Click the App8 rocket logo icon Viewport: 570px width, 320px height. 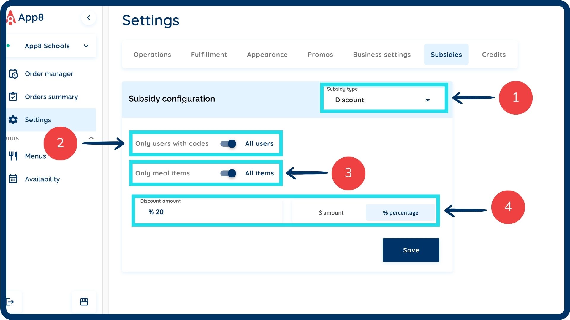click(x=11, y=18)
